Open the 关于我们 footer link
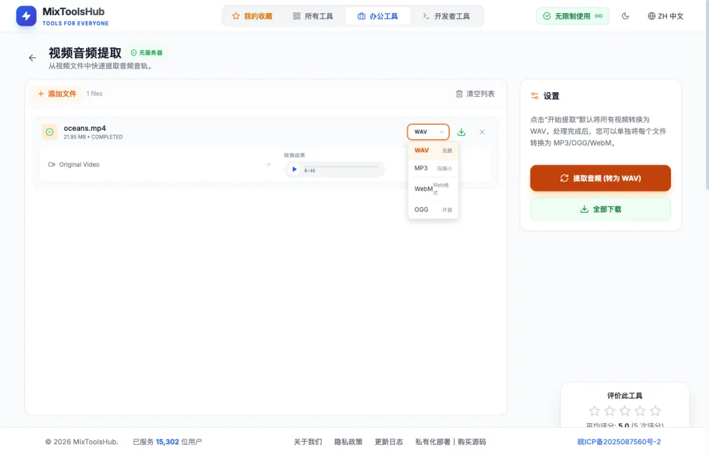The width and height of the screenshot is (709, 456). point(308,442)
